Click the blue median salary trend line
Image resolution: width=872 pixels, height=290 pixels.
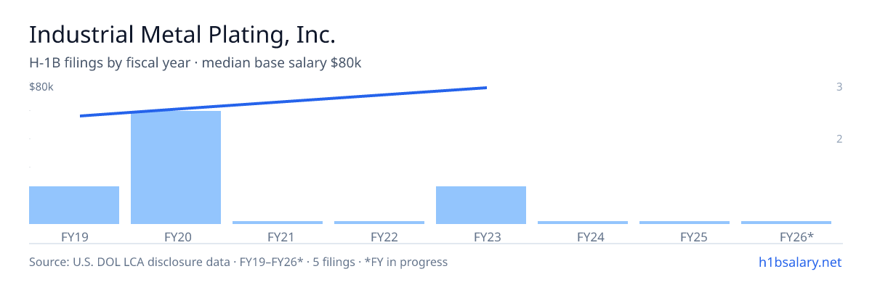point(283,101)
